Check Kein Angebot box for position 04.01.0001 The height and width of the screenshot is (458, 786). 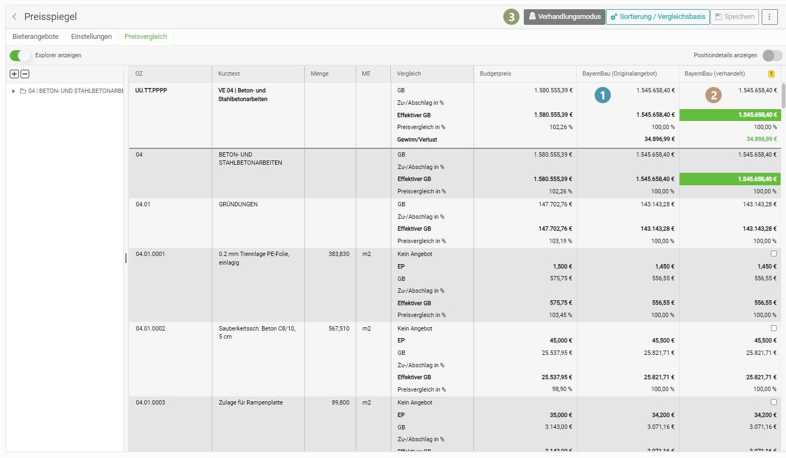(x=774, y=253)
